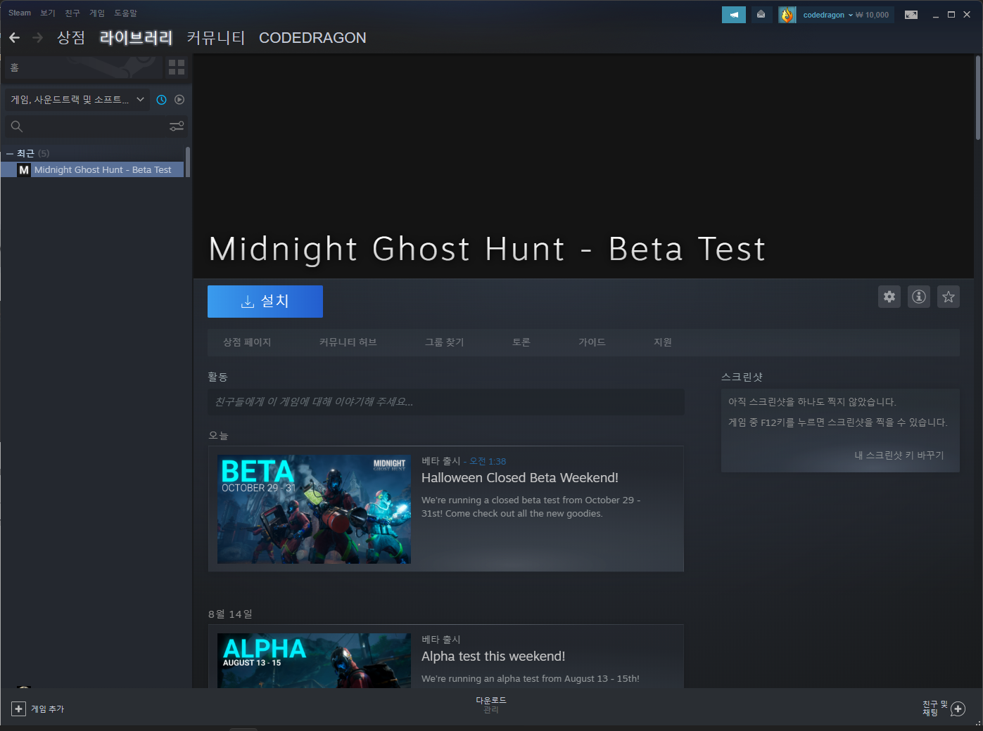The image size is (983, 731).
Task: Open 다운로드 관리 downloads manager
Action: tap(491, 705)
